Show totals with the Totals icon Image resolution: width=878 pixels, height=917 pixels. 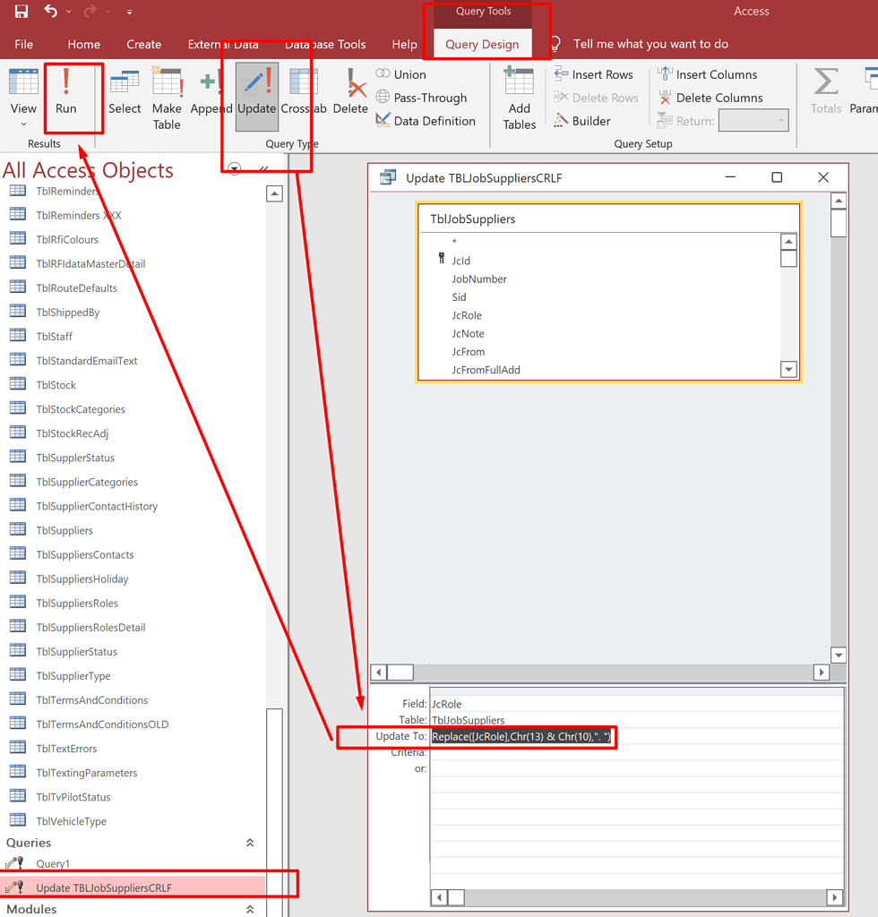pos(825,90)
